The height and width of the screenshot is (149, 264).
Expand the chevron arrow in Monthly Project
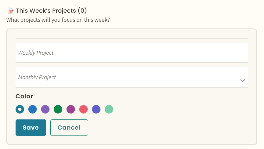pos(242,81)
